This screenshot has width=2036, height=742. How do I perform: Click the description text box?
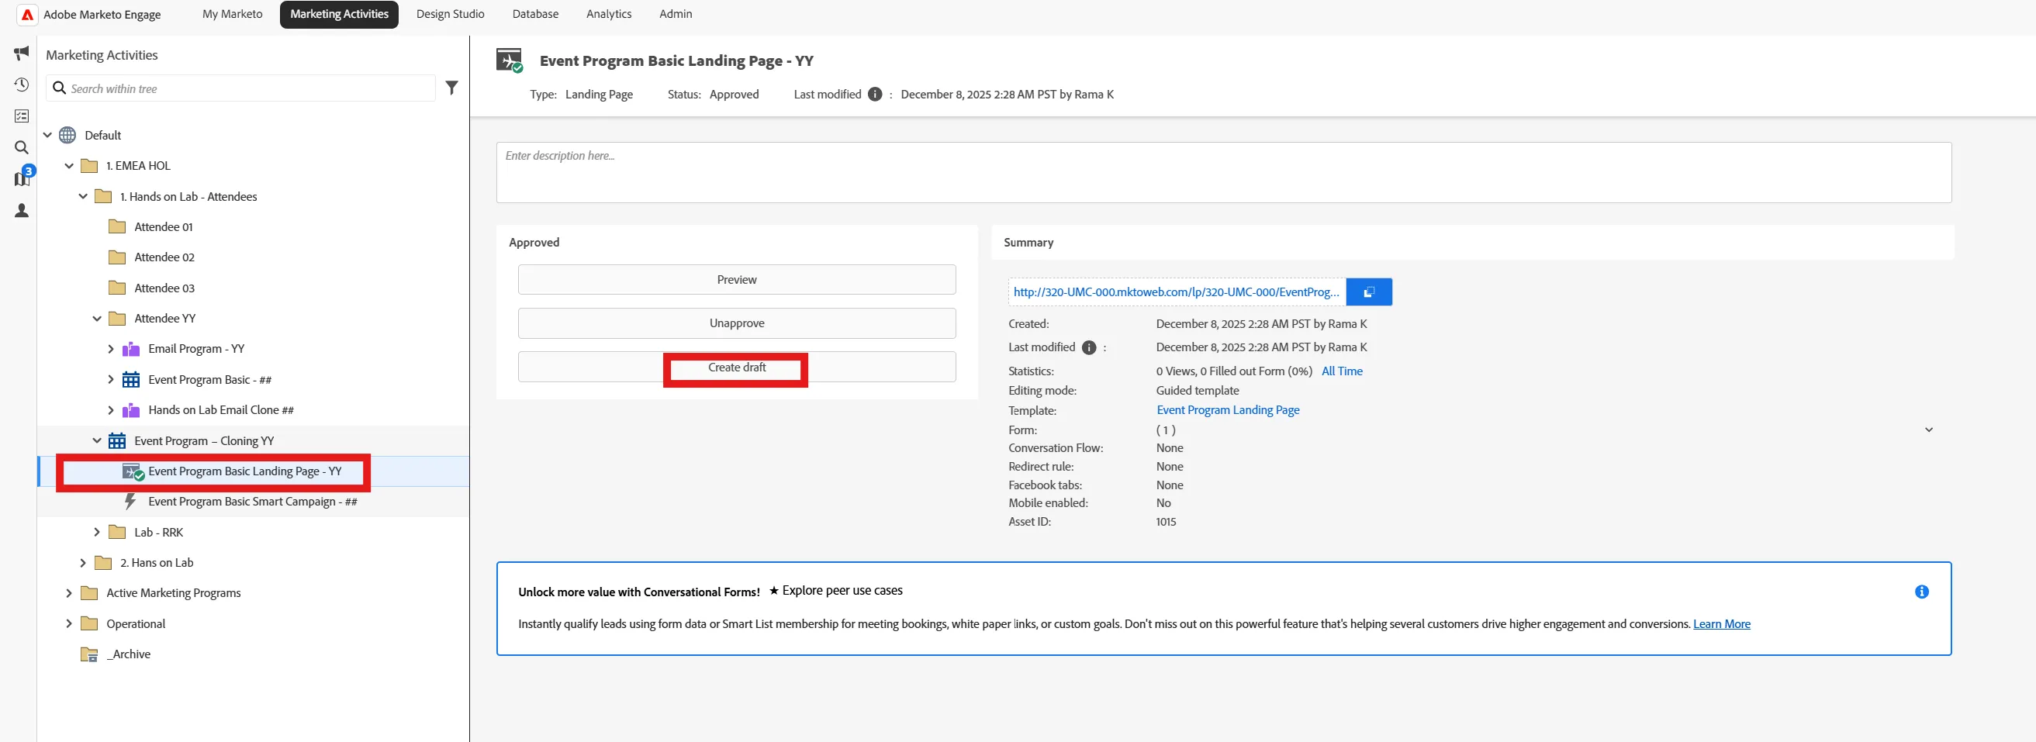[x=1223, y=172]
